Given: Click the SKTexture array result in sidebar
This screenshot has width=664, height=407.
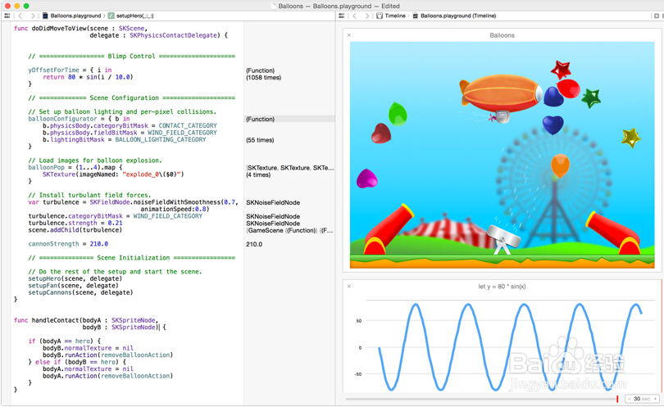Looking at the screenshot, I should click(289, 168).
